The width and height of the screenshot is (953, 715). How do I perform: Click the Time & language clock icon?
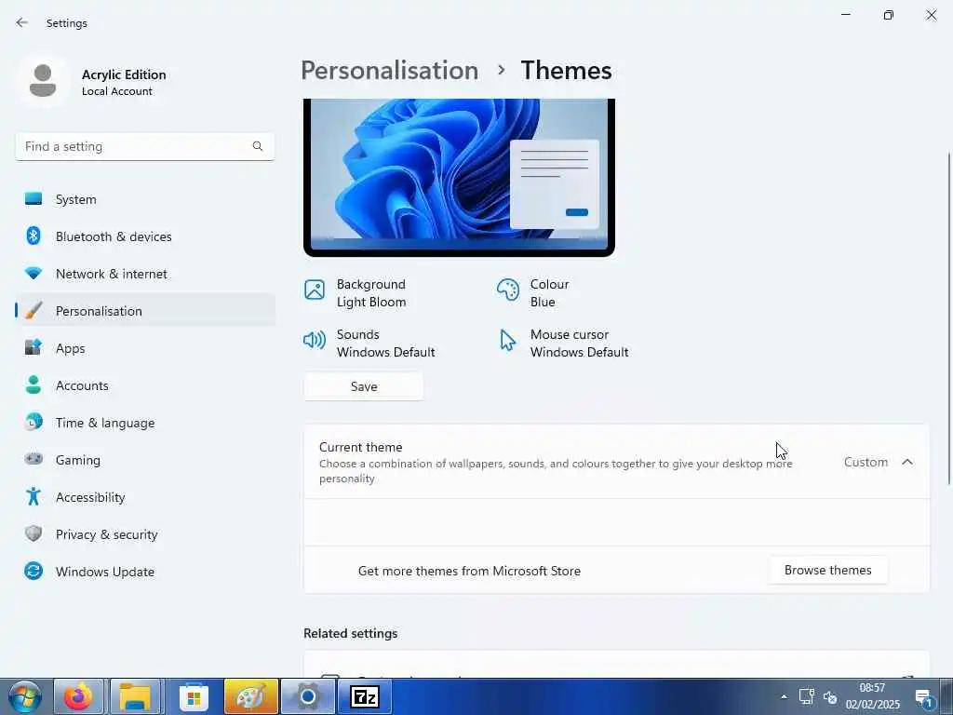[x=34, y=422]
